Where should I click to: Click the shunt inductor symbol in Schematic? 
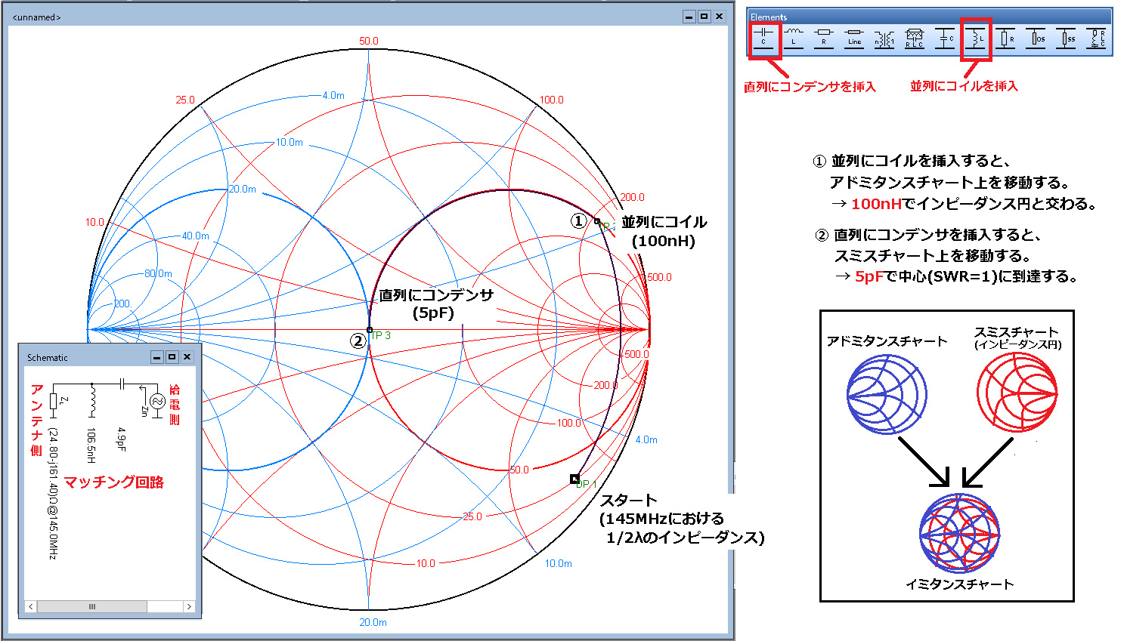tap(92, 401)
